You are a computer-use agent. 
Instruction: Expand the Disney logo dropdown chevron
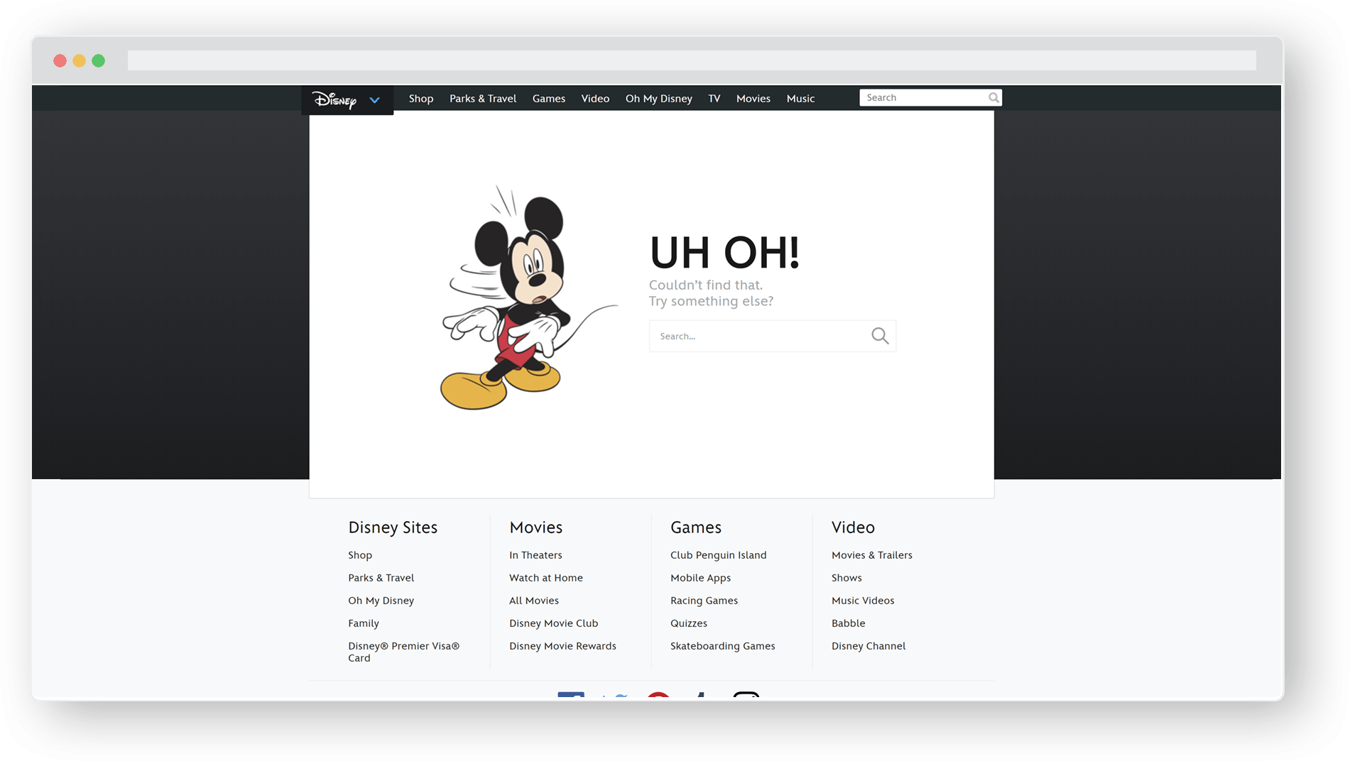pos(374,100)
